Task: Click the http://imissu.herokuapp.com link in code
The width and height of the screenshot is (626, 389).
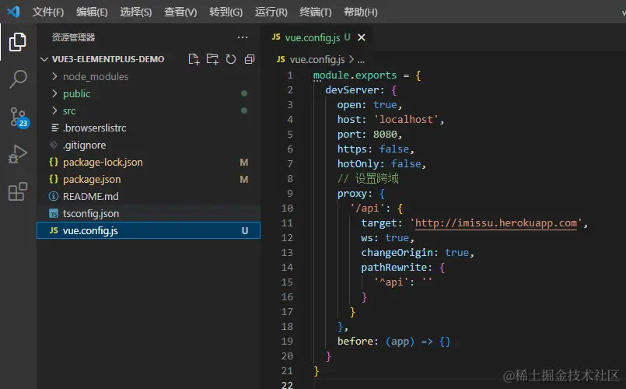Action: point(496,223)
